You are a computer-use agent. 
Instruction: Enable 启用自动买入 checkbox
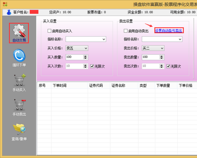(50, 31)
